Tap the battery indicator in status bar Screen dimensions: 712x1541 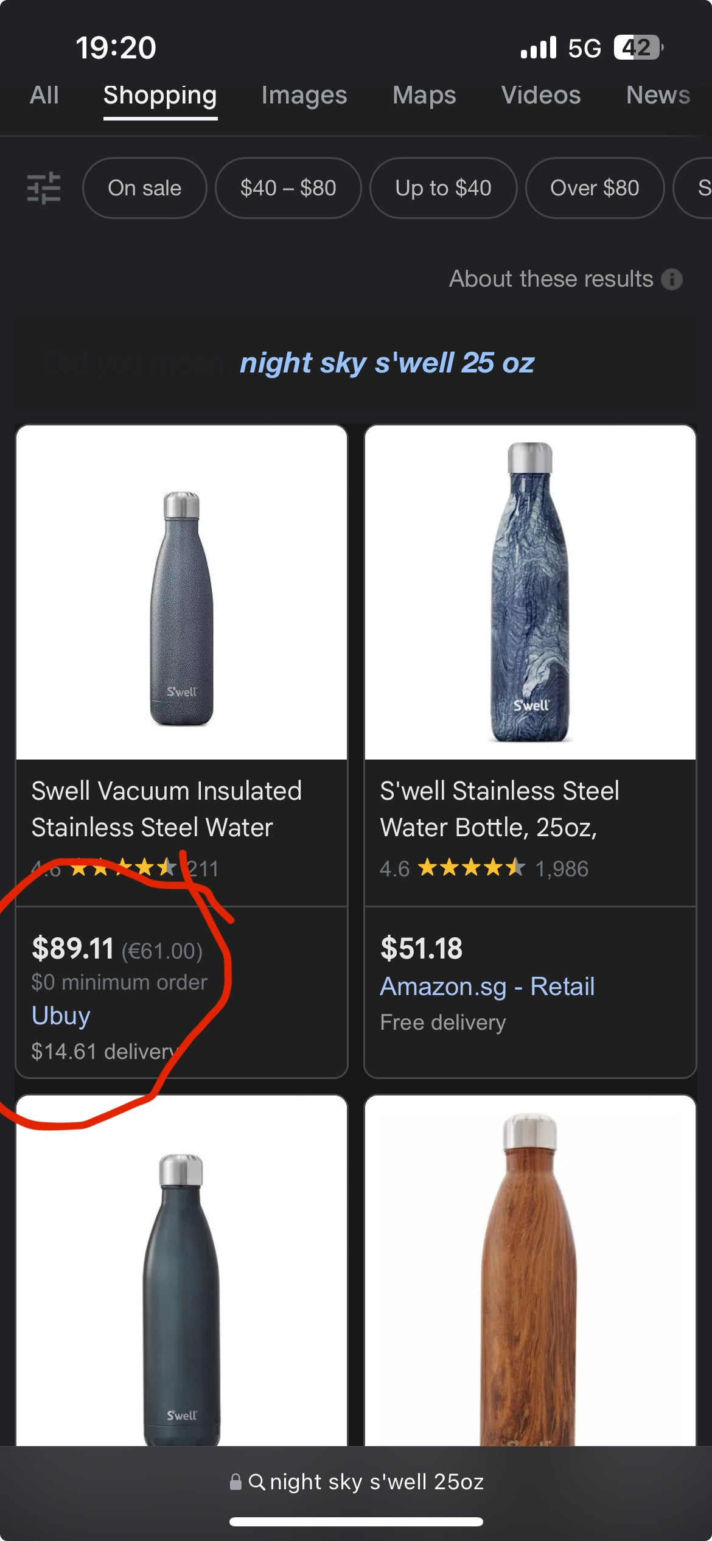tap(637, 46)
